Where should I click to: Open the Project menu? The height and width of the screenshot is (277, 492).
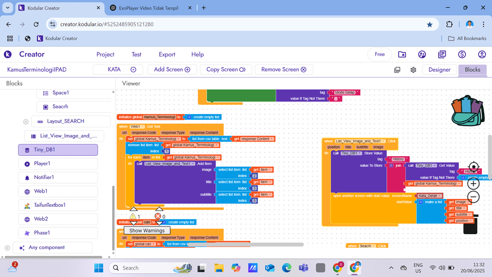tap(105, 54)
